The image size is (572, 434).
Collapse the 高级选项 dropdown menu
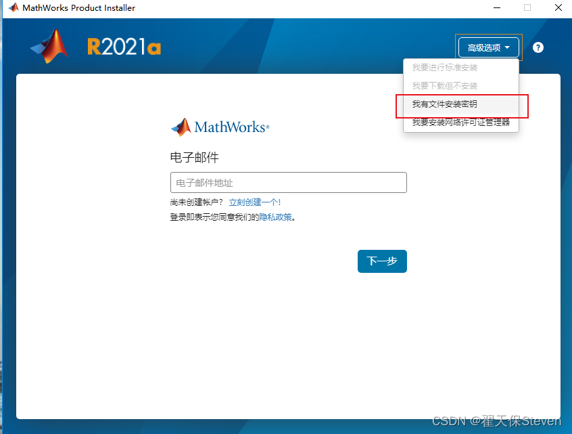tap(488, 47)
